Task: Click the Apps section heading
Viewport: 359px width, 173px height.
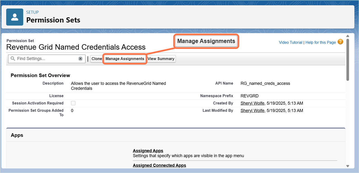Action: pyautogui.click(x=17, y=135)
